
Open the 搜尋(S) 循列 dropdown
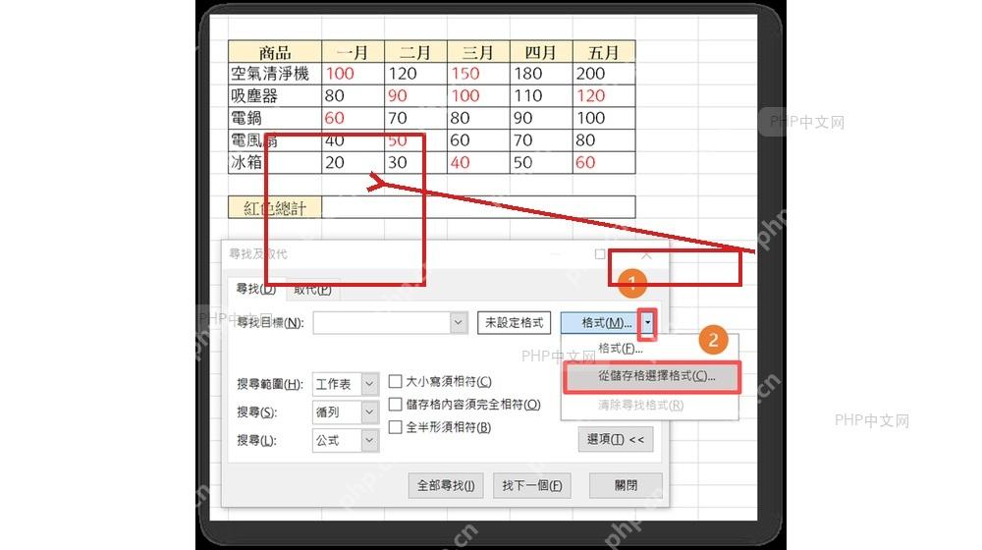tap(346, 412)
